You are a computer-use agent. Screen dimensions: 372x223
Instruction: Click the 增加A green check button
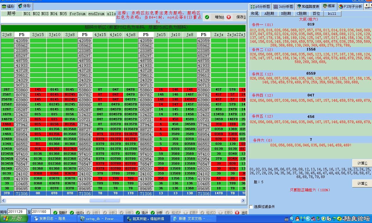coord(215,17)
